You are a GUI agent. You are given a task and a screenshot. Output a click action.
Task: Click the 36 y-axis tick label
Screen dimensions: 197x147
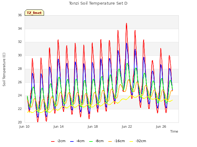(20, 15)
